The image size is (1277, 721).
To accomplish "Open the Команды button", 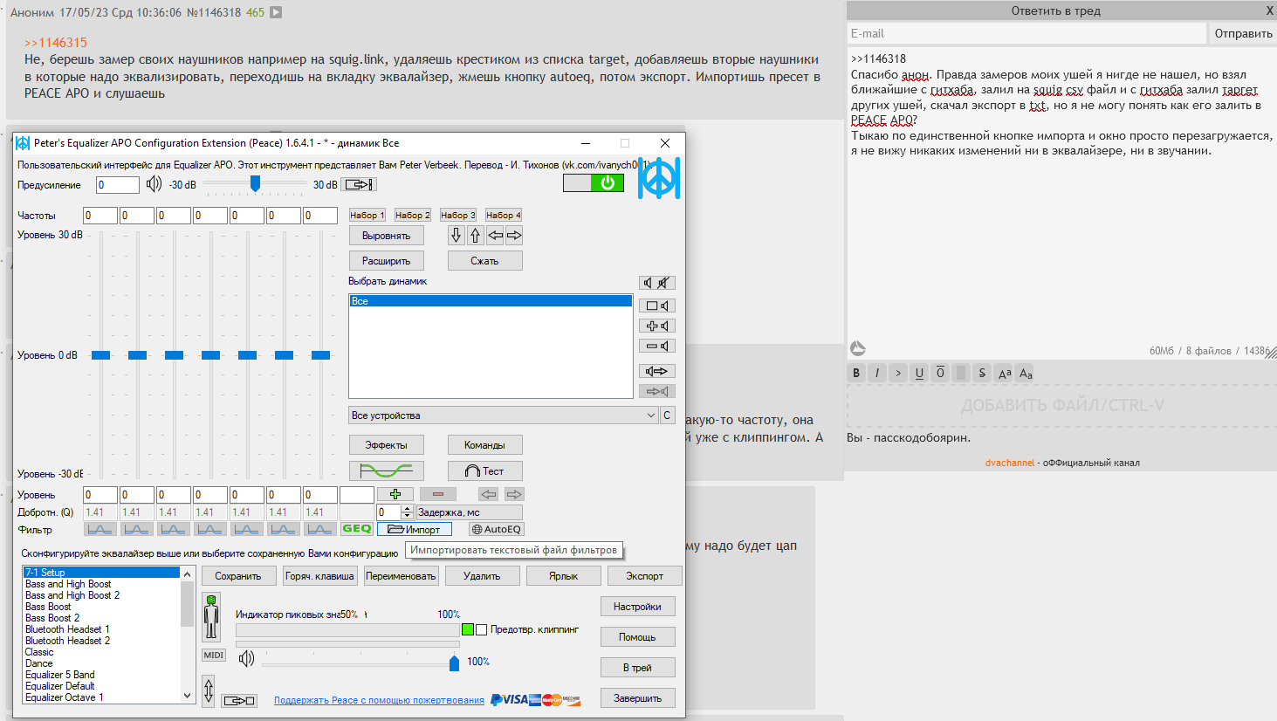I will [484, 445].
